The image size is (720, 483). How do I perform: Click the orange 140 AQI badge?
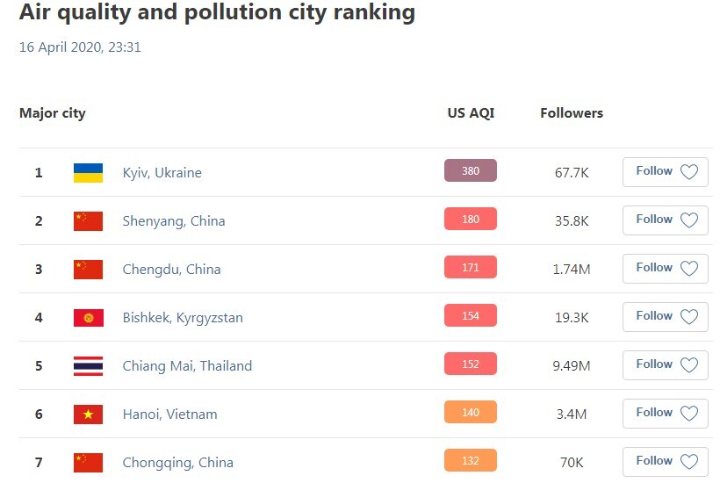471,413
